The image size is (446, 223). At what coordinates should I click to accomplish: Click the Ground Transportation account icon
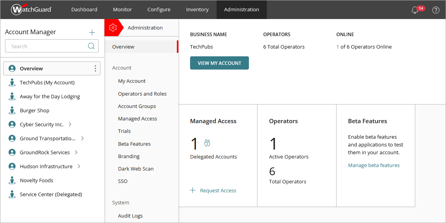(x=12, y=138)
